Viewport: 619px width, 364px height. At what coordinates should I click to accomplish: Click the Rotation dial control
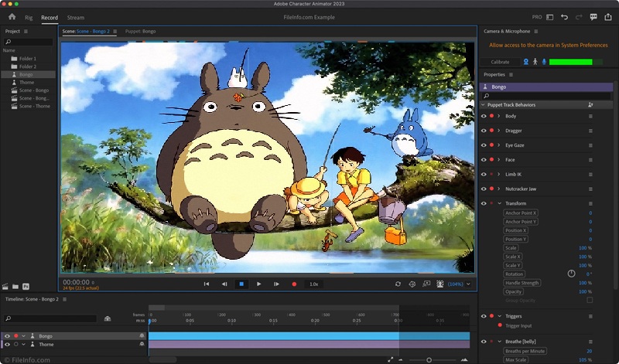pyautogui.click(x=571, y=274)
